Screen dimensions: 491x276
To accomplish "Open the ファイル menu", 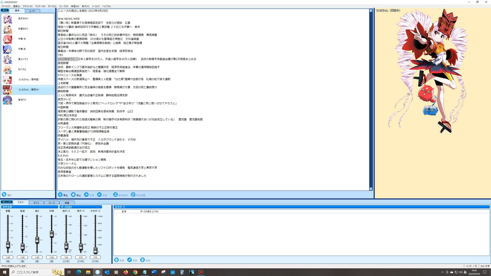I will coord(6,6).
